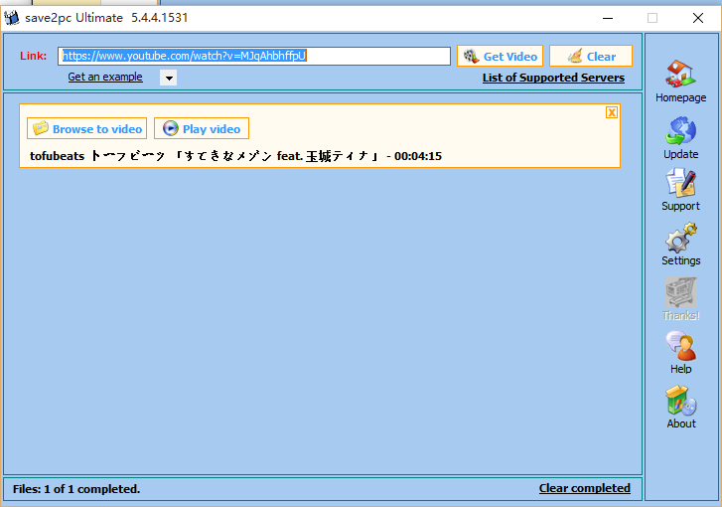
Task: Open Settings gear icon in sidebar
Action: (x=680, y=239)
